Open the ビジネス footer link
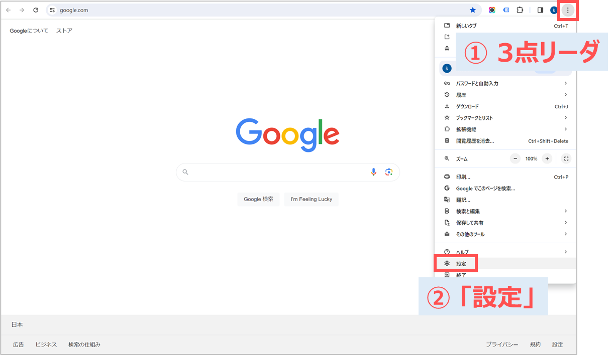 [46, 344]
